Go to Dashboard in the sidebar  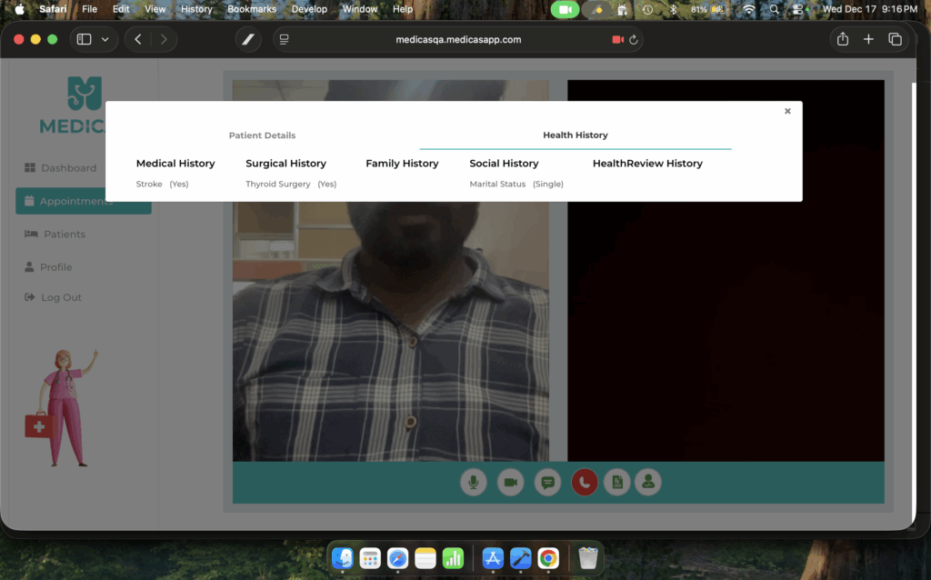(x=61, y=168)
